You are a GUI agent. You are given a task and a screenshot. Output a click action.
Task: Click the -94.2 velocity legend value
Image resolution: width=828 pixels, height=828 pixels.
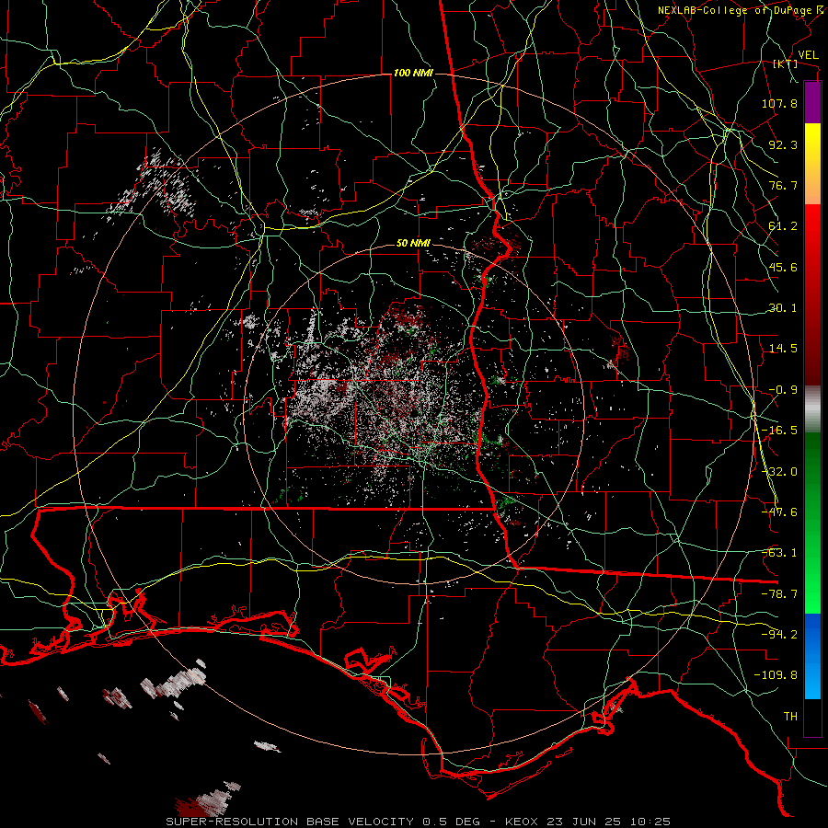[x=779, y=635]
